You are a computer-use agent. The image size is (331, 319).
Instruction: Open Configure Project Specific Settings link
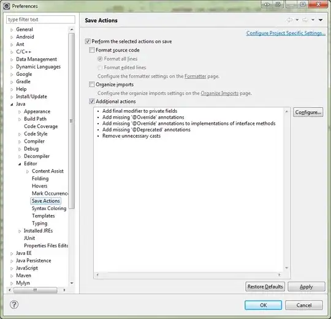pyautogui.click(x=286, y=33)
